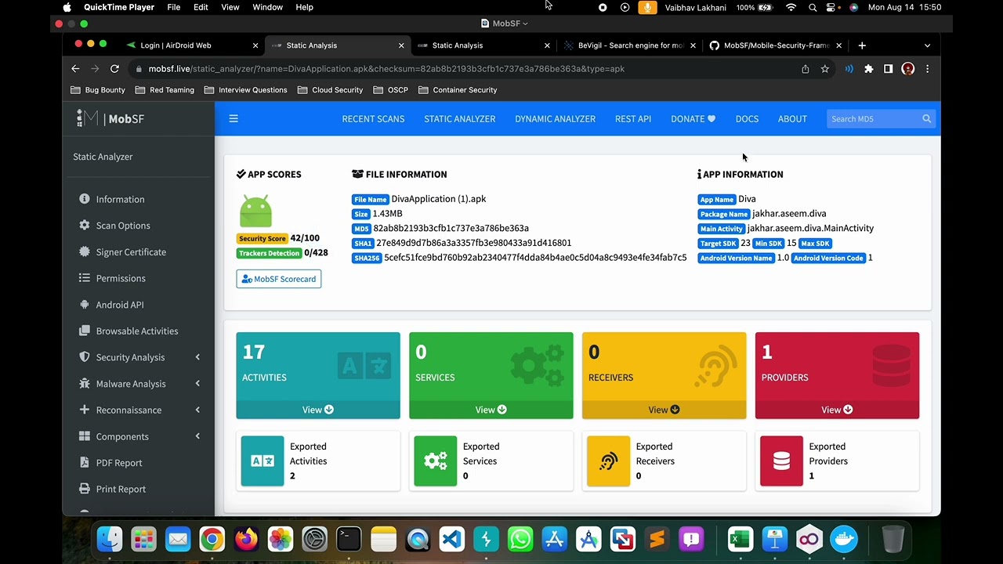The image size is (1003, 564).
Task: View the 0 Services list
Action: tap(491, 410)
